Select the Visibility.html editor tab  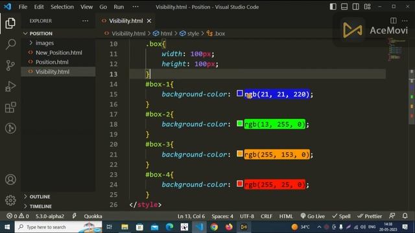[126, 21]
